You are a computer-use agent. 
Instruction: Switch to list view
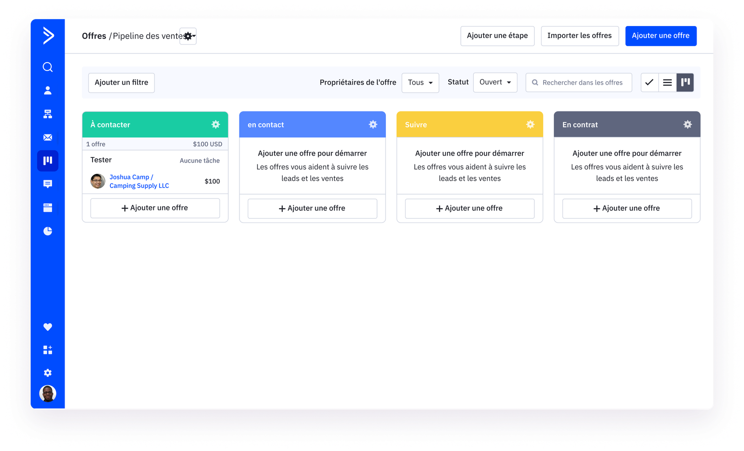click(x=667, y=83)
